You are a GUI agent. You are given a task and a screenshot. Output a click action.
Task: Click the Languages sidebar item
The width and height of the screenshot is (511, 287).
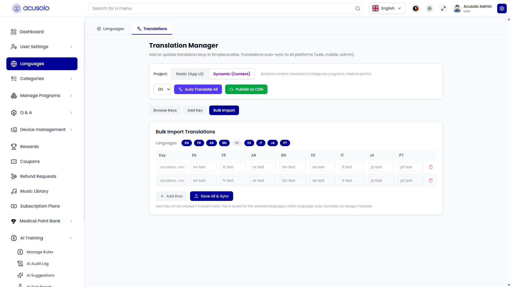pos(42,64)
